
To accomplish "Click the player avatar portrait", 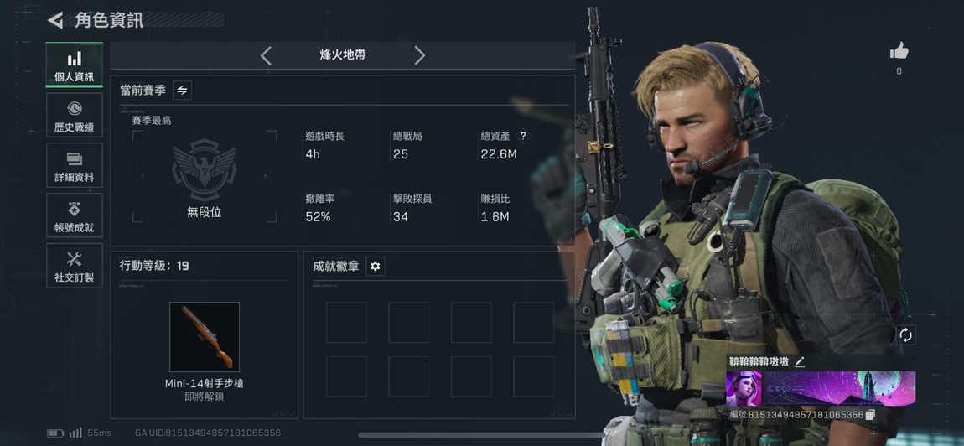I will click(x=744, y=389).
